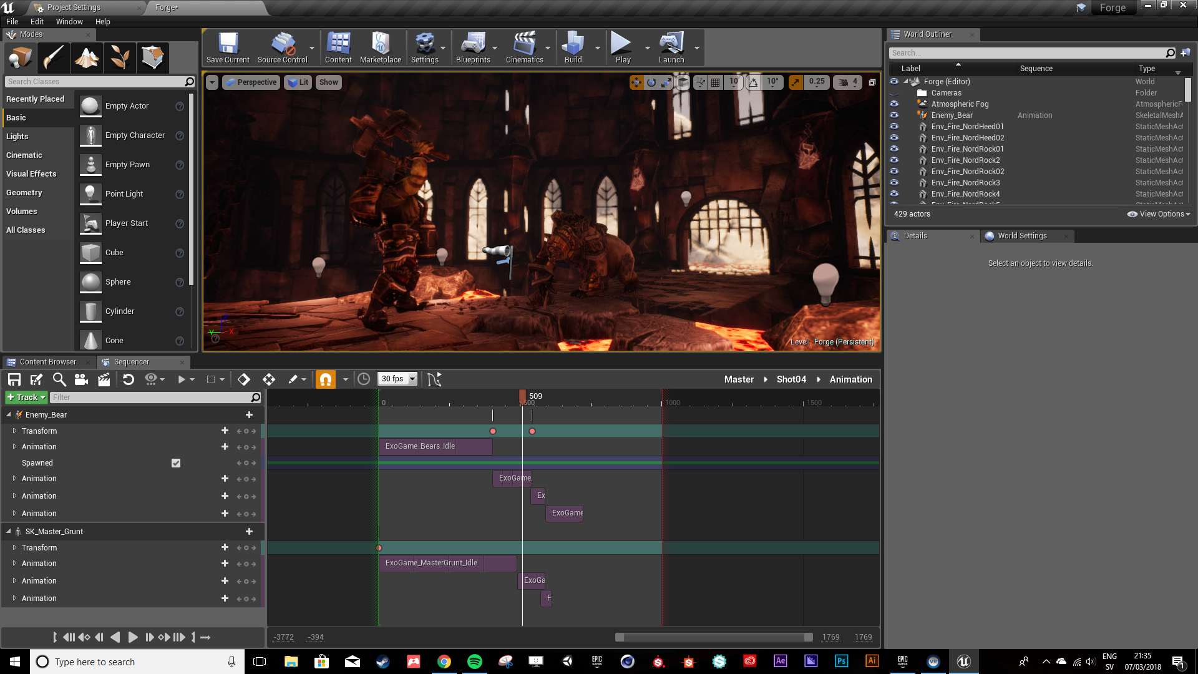Click the Sequencer camera icon
Viewport: 1198px width, 674px height.
point(81,379)
